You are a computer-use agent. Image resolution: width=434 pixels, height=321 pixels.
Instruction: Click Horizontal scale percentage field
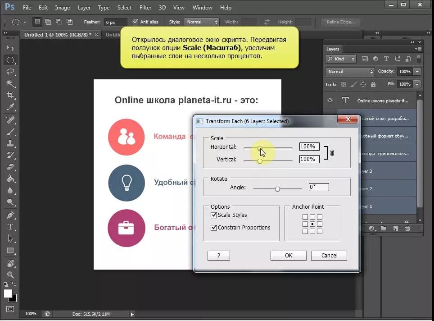[x=309, y=147]
